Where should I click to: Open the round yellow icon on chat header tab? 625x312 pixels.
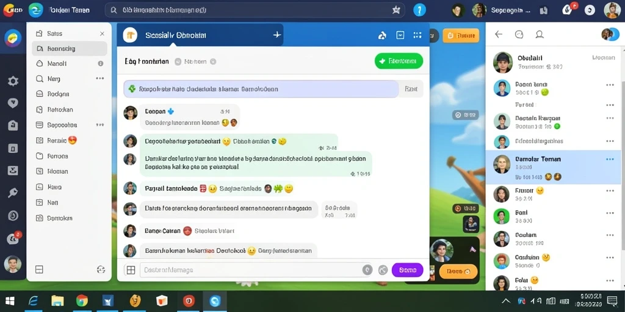[x=130, y=35]
